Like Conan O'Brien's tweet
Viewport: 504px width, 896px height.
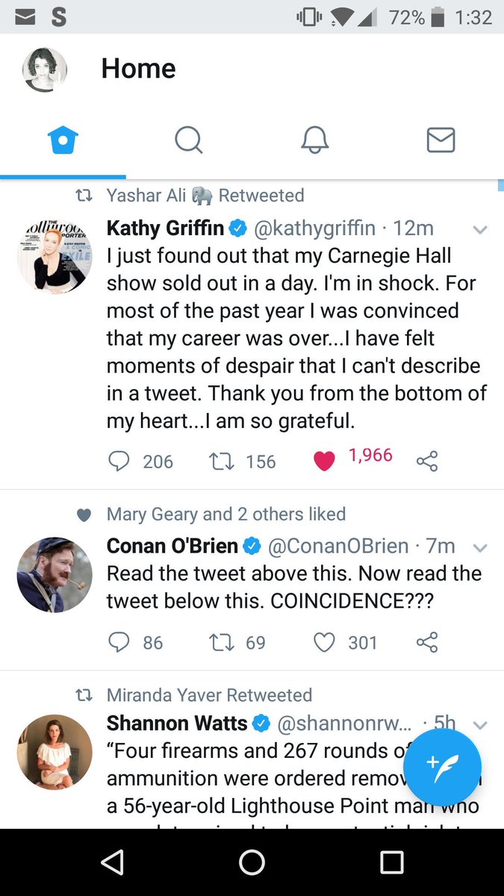click(324, 642)
